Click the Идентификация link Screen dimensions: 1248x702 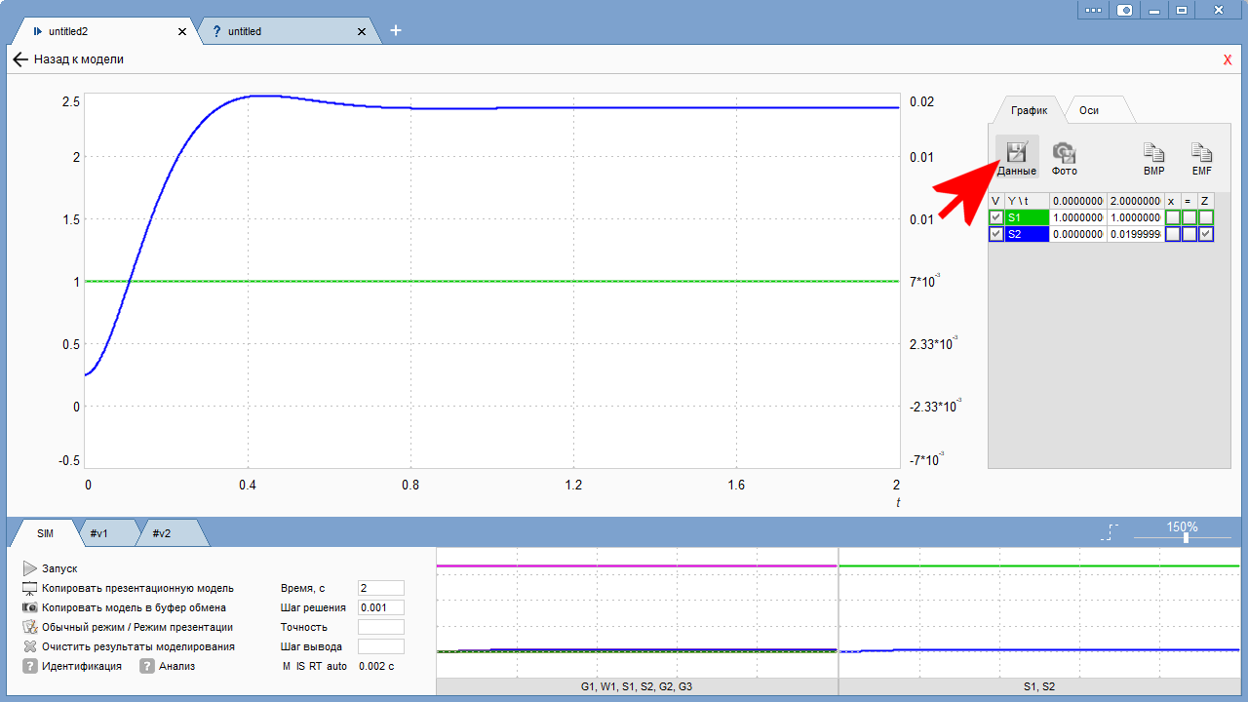(82, 666)
